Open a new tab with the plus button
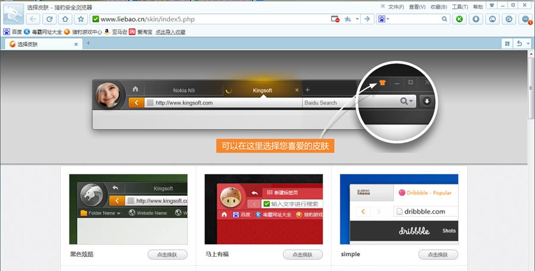The image size is (535, 271). [88, 43]
